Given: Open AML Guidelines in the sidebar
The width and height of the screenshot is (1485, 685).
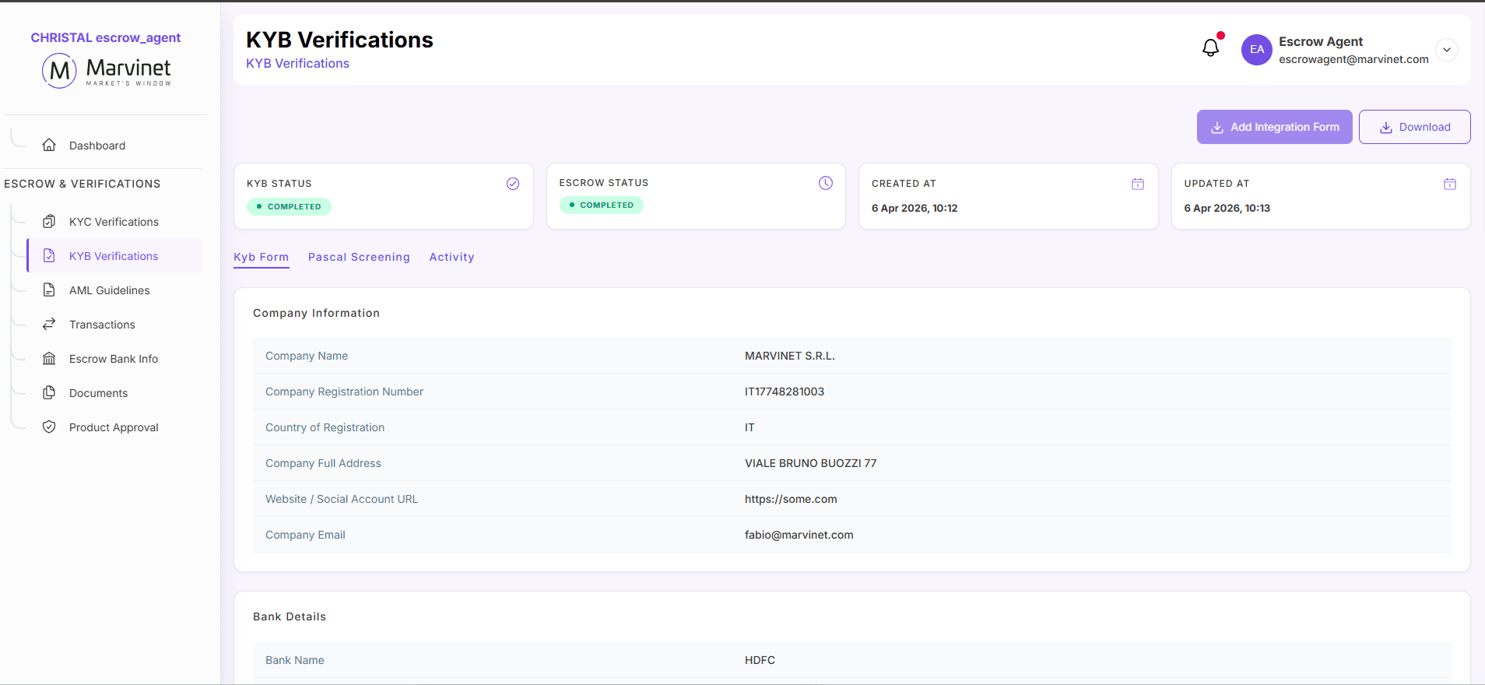Looking at the screenshot, I should click(109, 290).
